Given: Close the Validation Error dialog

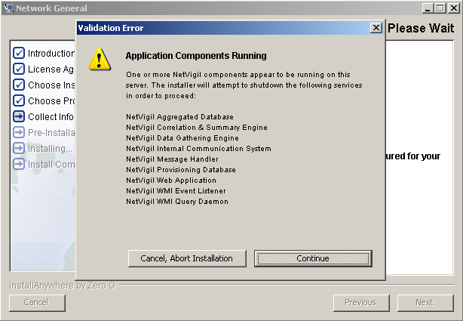Looking at the screenshot, I should tap(376, 28).
